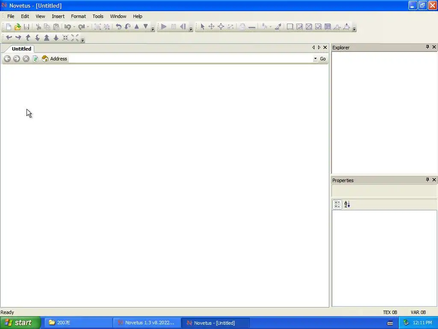
Task: Click the camera pan right arrow icon
Action: [18, 38]
